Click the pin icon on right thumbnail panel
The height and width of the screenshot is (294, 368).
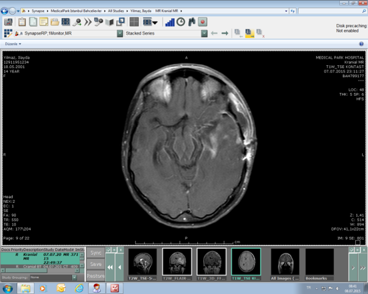(351, 250)
